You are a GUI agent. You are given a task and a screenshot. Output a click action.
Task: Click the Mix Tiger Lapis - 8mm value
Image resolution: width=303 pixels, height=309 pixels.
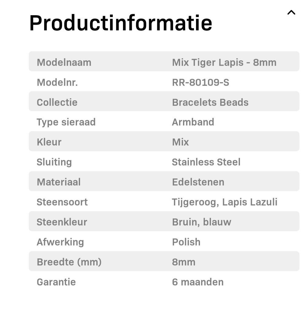pyautogui.click(x=224, y=62)
